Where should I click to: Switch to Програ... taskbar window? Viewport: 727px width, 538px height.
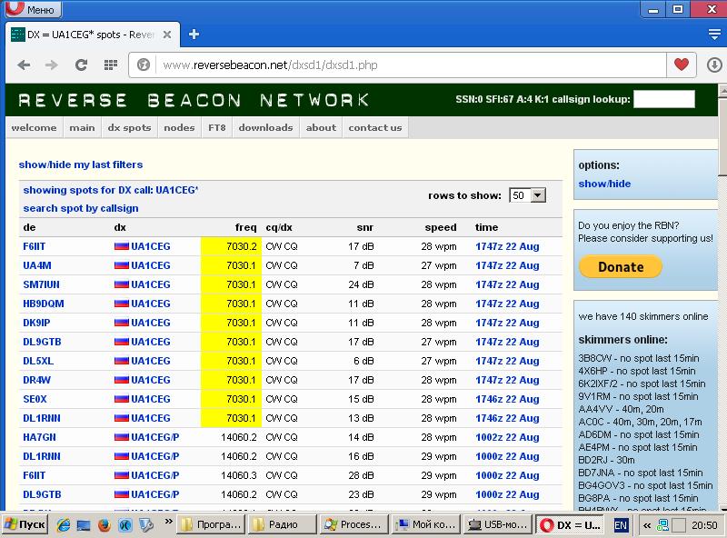212,524
